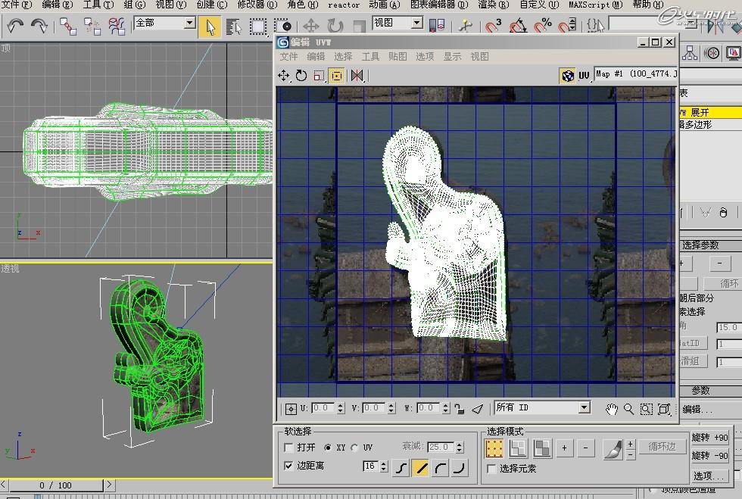Click the Pan hand tool in UVW editor
This screenshot has width=742, height=499.
pos(612,409)
